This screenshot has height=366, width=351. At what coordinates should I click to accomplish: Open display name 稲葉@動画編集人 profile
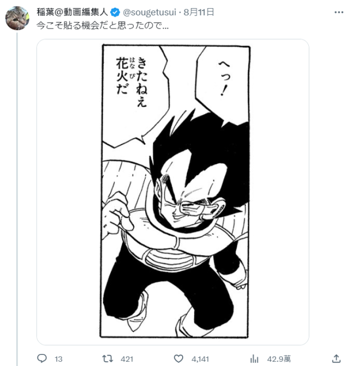[x=73, y=12]
